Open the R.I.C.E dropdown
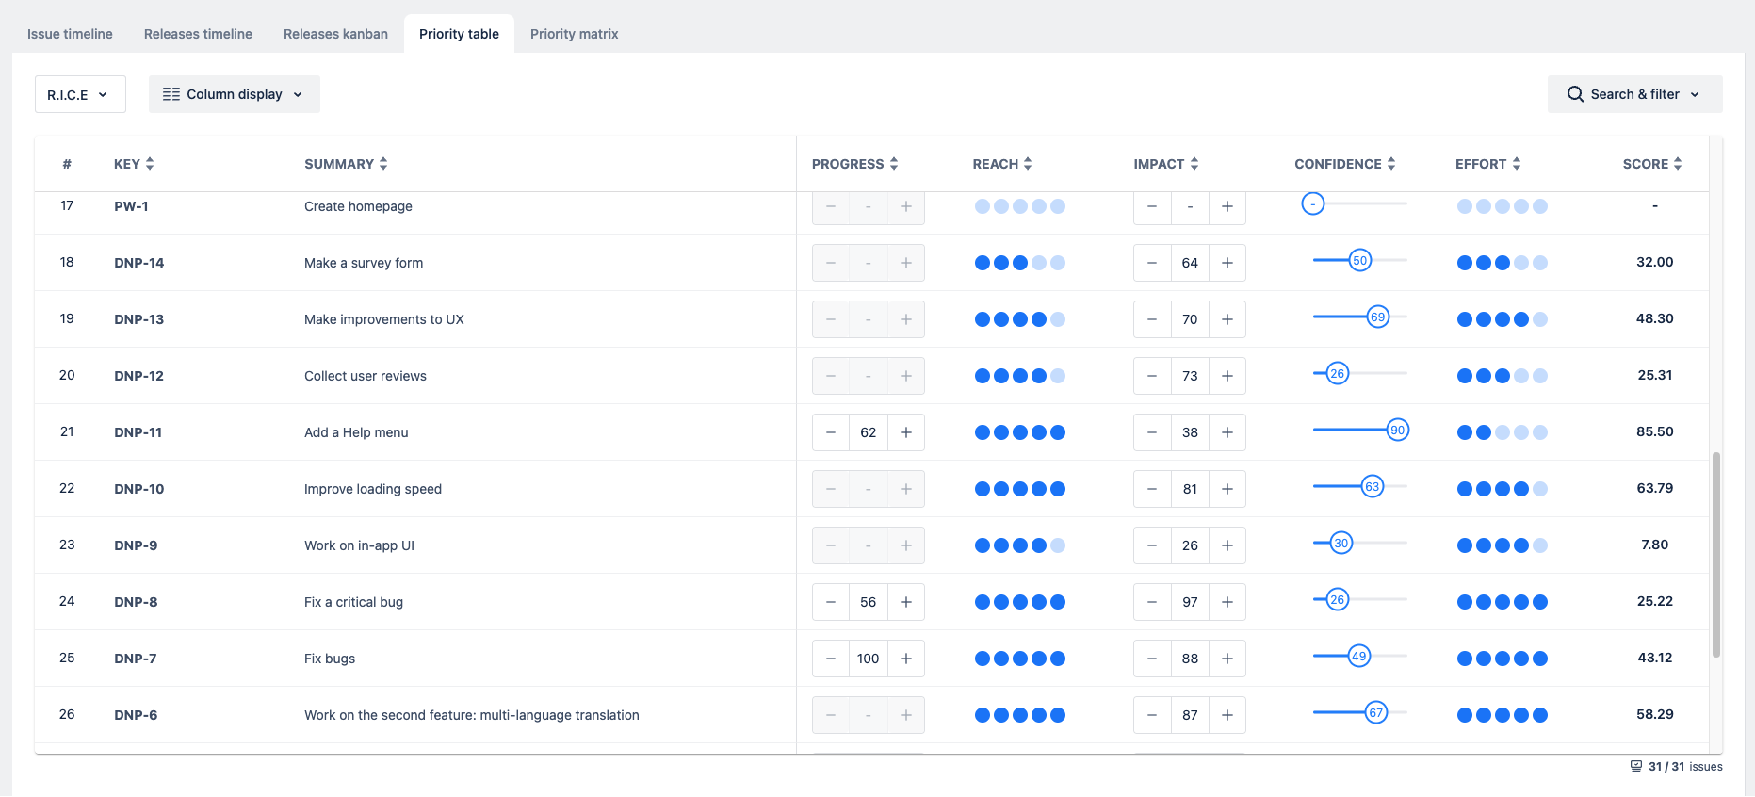Image resolution: width=1755 pixels, height=797 pixels. point(80,94)
